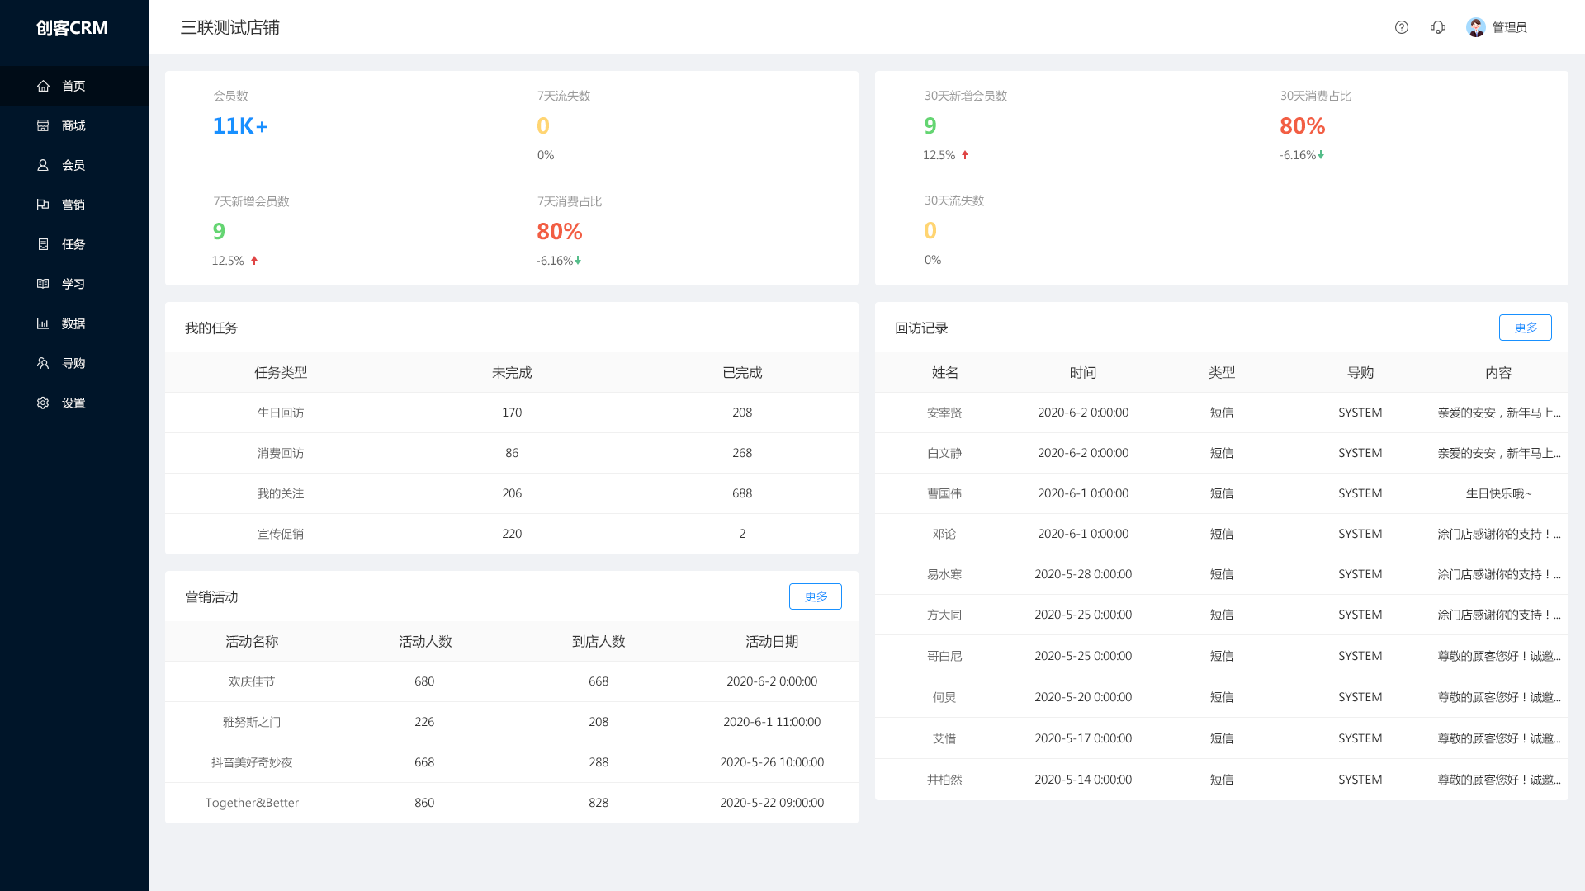The image size is (1585, 891).
Task: Click the learning (学习) book icon
Action: [x=43, y=284]
